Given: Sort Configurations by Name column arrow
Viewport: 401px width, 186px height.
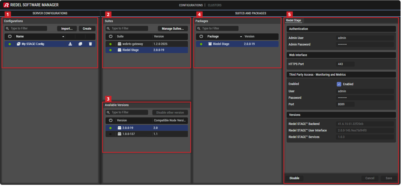Looking at the screenshot, I should (x=63, y=36).
